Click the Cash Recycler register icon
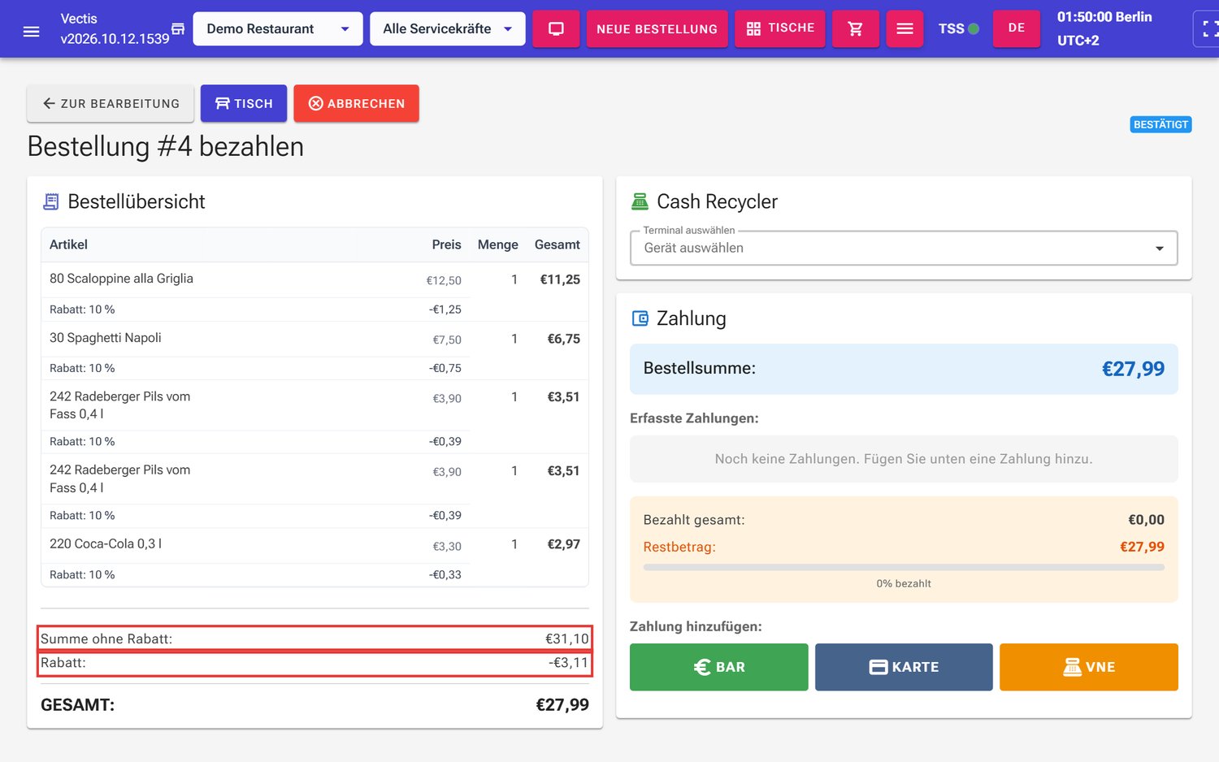 coord(640,201)
